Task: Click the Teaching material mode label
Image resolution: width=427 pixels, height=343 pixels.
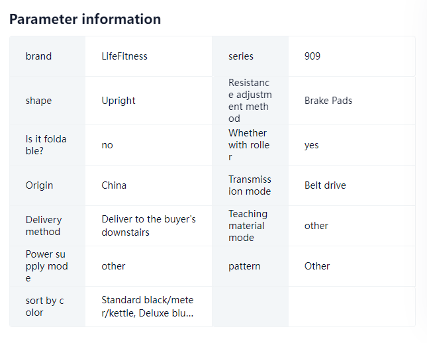Action: pos(248,226)
